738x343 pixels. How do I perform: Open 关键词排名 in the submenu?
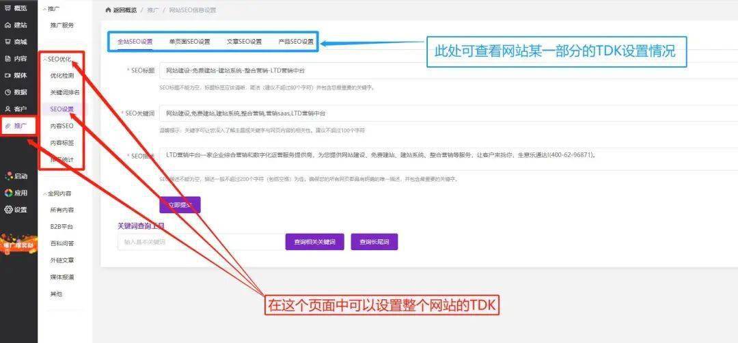pos(65,92)
